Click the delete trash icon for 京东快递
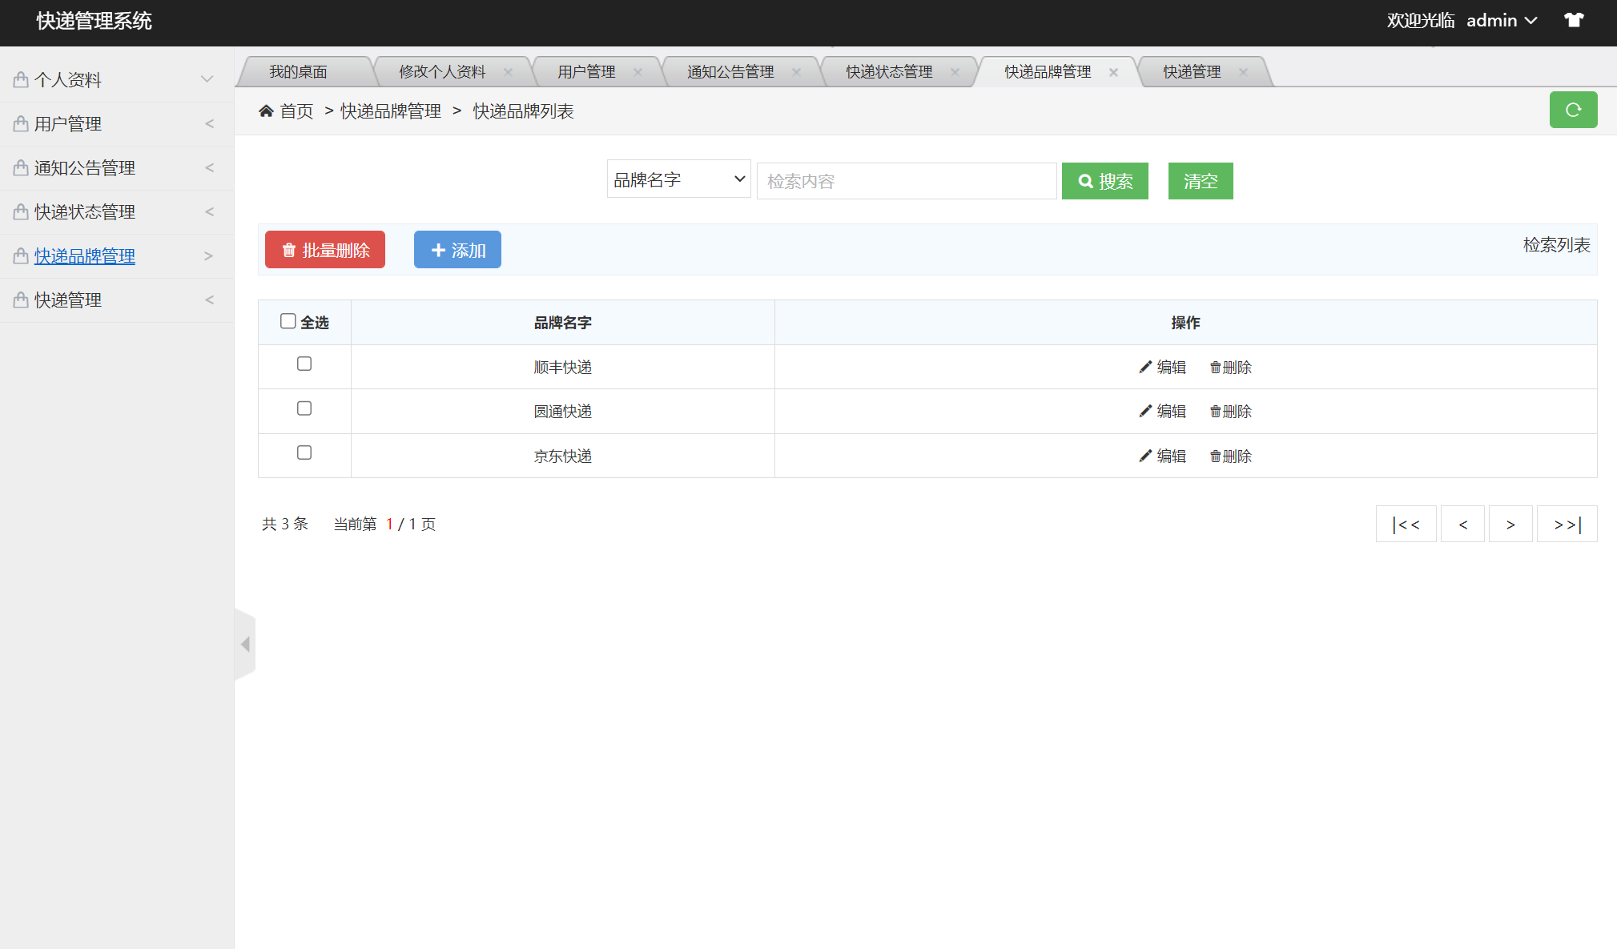Screen dimensions: 1617x949 pos(1216,456)
